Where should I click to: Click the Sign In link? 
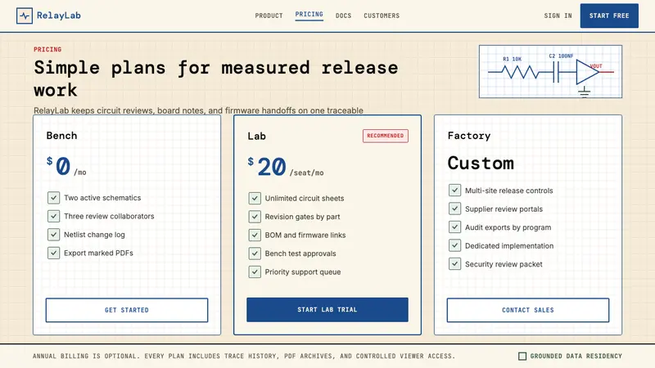(558, 16)
